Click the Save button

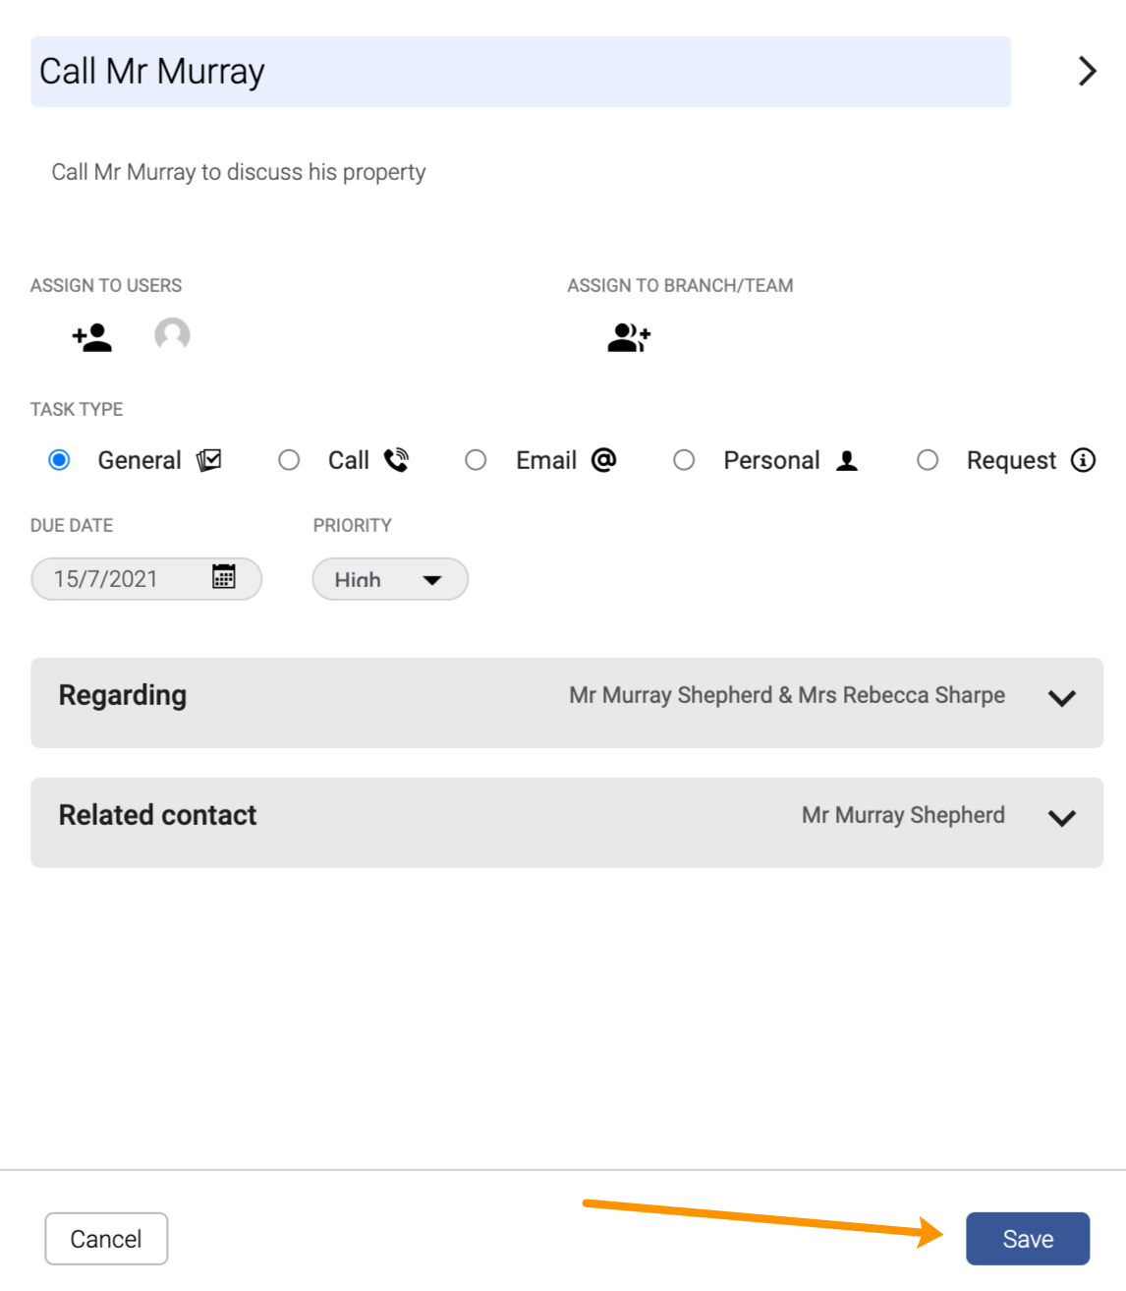[1028, 1239]
